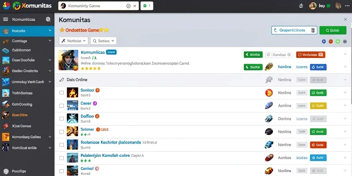Click the package box icon in top bar
Image resolution: width=352 pixels, height=176 pixels.
click(338, 6)
